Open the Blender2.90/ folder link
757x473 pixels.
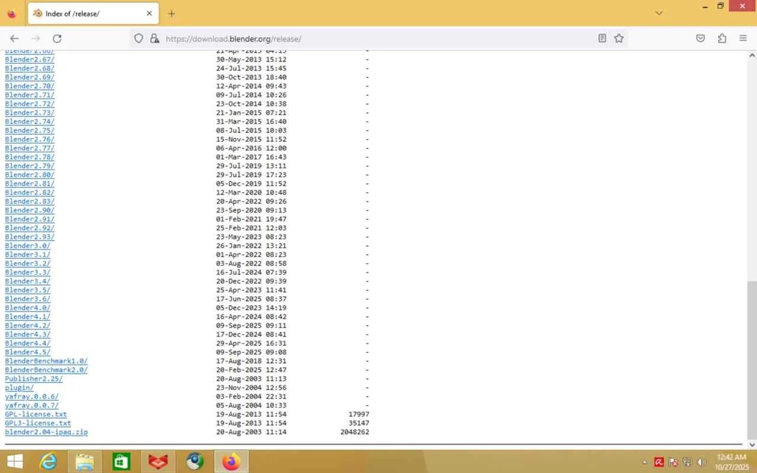click(30, 210)
